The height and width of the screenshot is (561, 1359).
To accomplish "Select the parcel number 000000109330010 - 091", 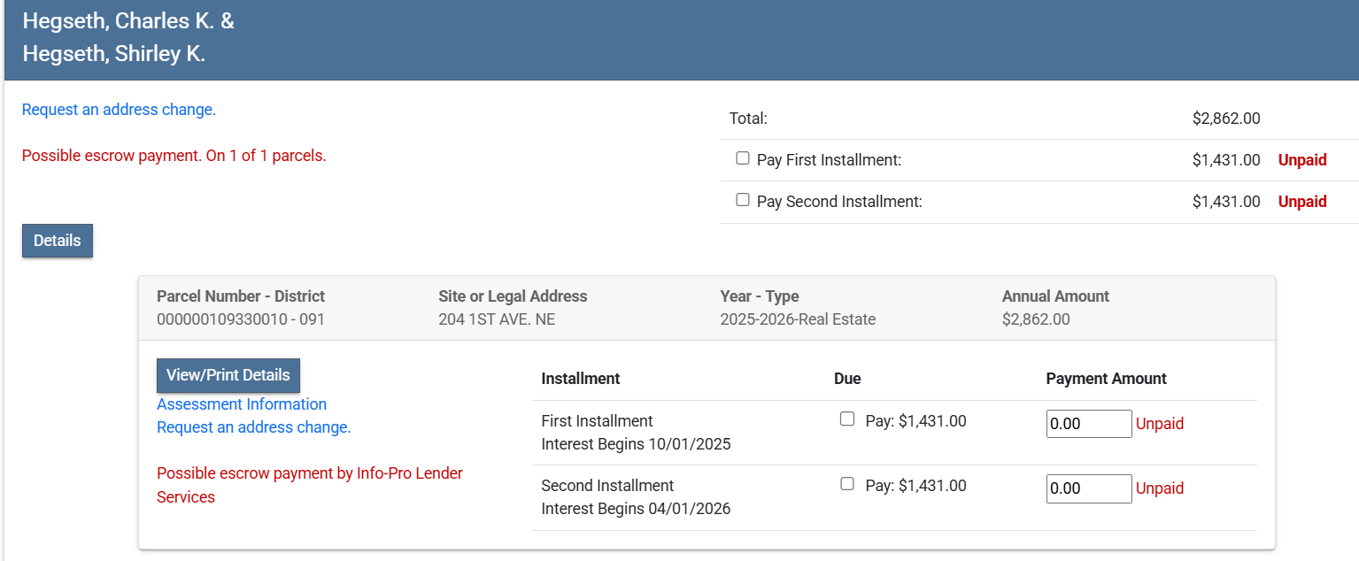I will [x=241, y=319].
